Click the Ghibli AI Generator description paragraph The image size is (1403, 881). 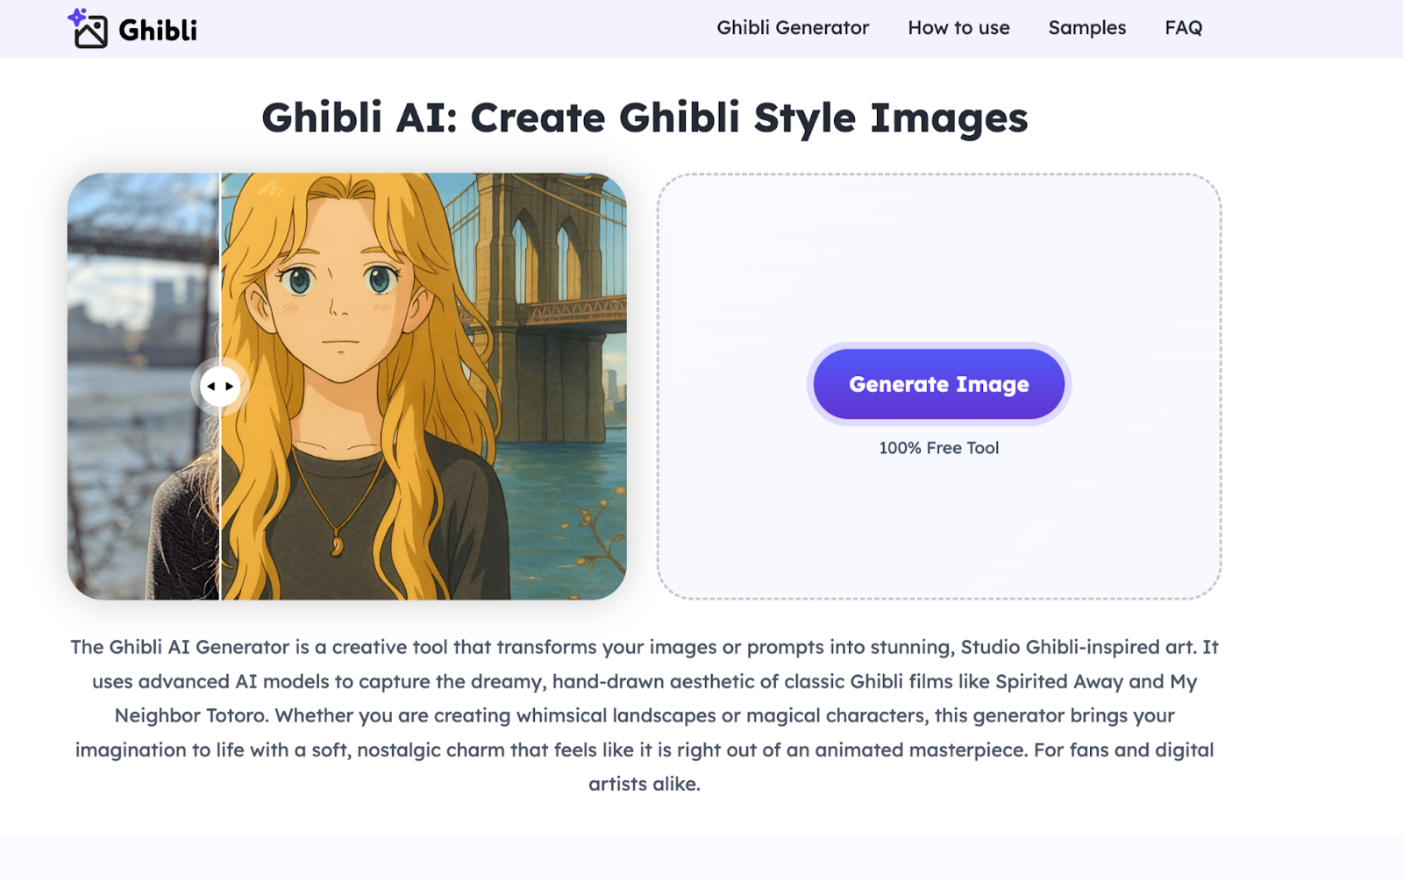coord(645,715)
